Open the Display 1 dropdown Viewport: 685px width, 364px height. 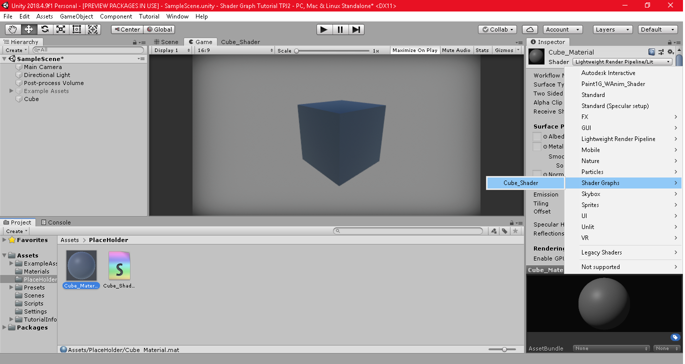[172, 50]
